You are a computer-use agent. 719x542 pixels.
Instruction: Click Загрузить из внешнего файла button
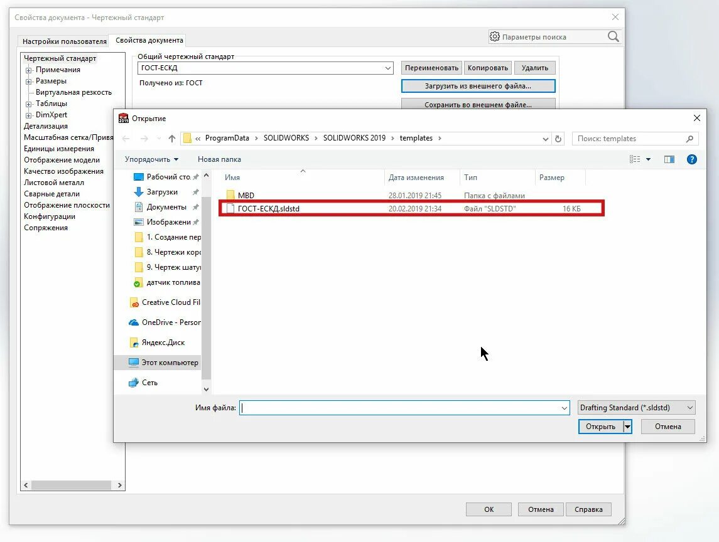[478, 86]
